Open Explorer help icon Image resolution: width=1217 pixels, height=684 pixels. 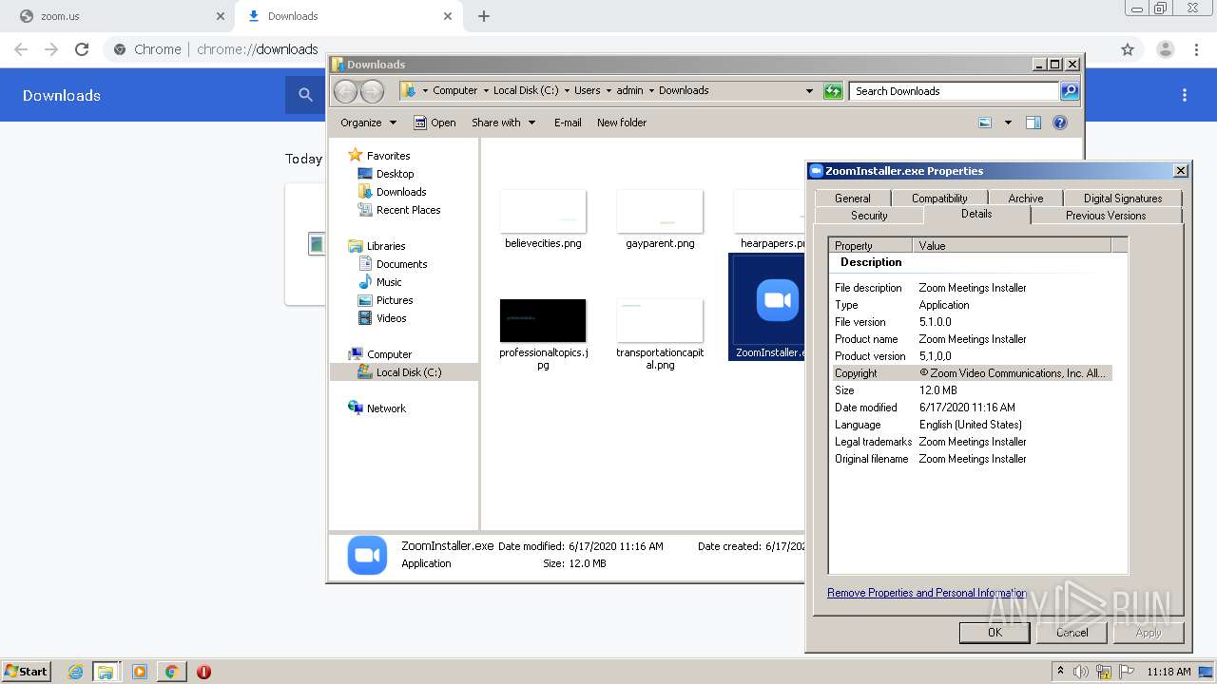[x=1060, y=123]
